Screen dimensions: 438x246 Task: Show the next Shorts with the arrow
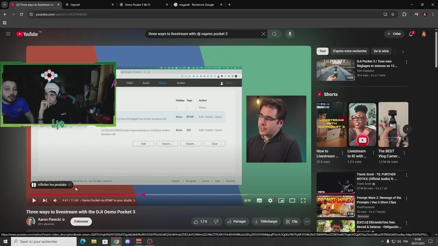407,129
